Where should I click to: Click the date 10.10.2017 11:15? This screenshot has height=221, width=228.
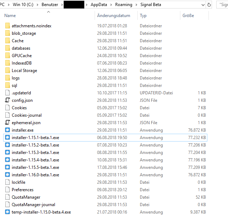[x=112, y=93]
